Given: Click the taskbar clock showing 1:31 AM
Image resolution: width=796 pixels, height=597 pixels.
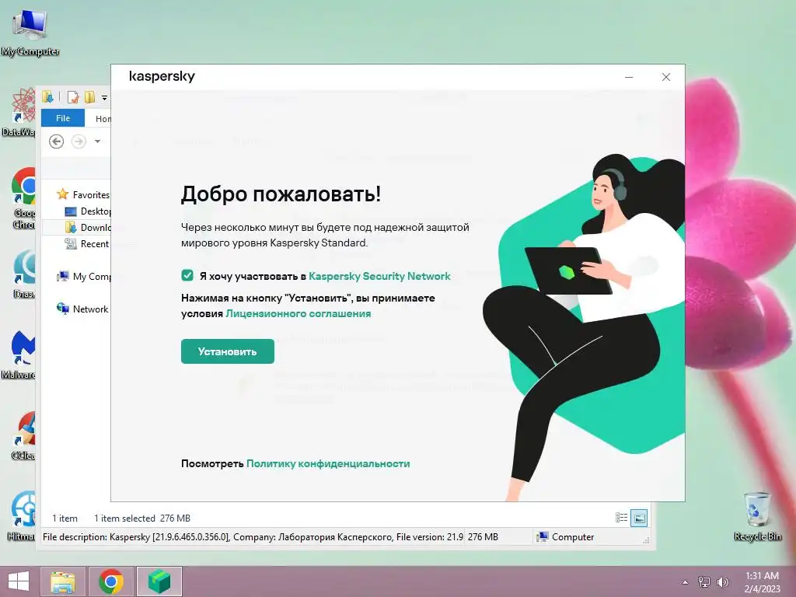Looking at the screenshot, I should 762,581.
